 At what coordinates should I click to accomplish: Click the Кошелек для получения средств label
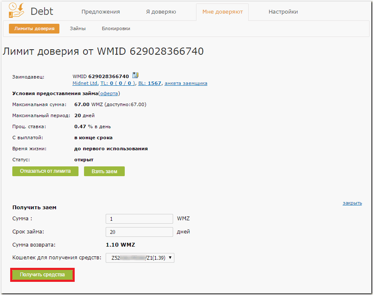[x=57, y=258]
